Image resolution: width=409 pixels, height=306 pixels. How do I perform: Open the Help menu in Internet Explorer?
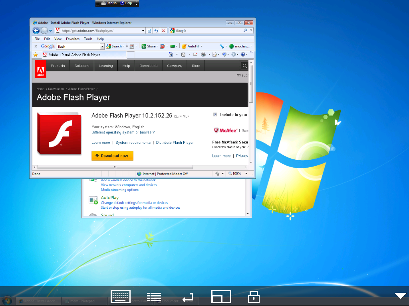pos(100,39)
